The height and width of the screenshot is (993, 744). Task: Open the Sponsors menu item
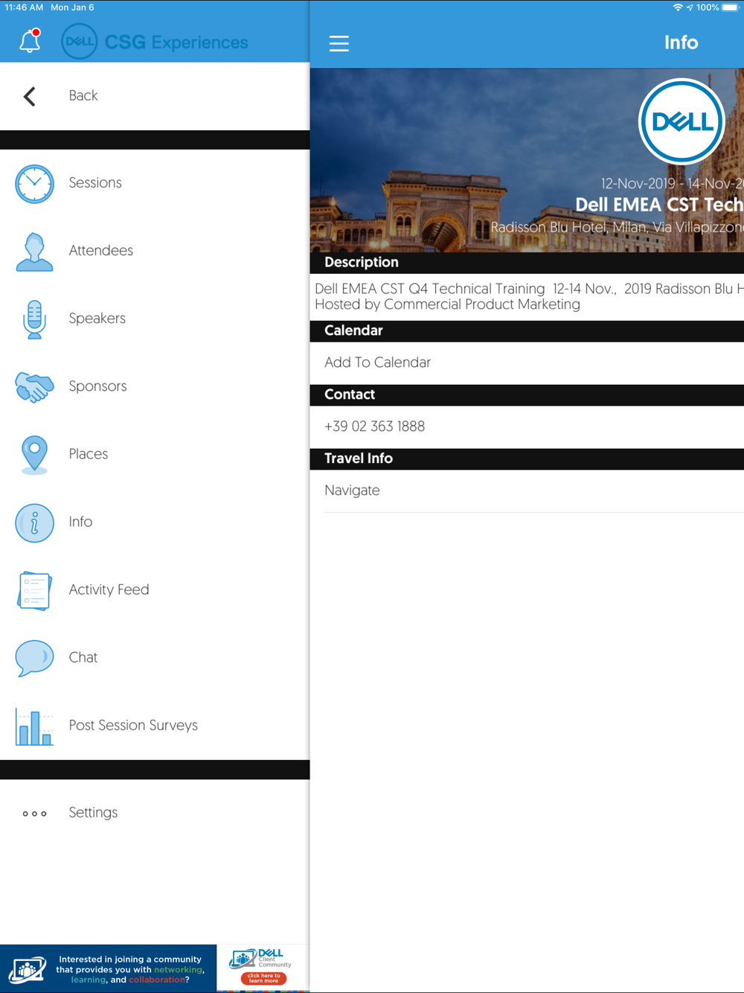click(155, 386)
